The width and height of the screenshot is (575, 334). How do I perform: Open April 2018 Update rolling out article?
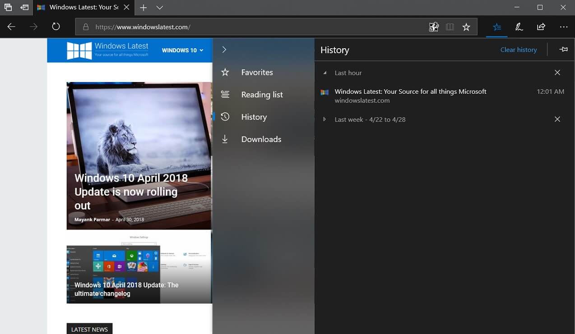tap(131, 192)
